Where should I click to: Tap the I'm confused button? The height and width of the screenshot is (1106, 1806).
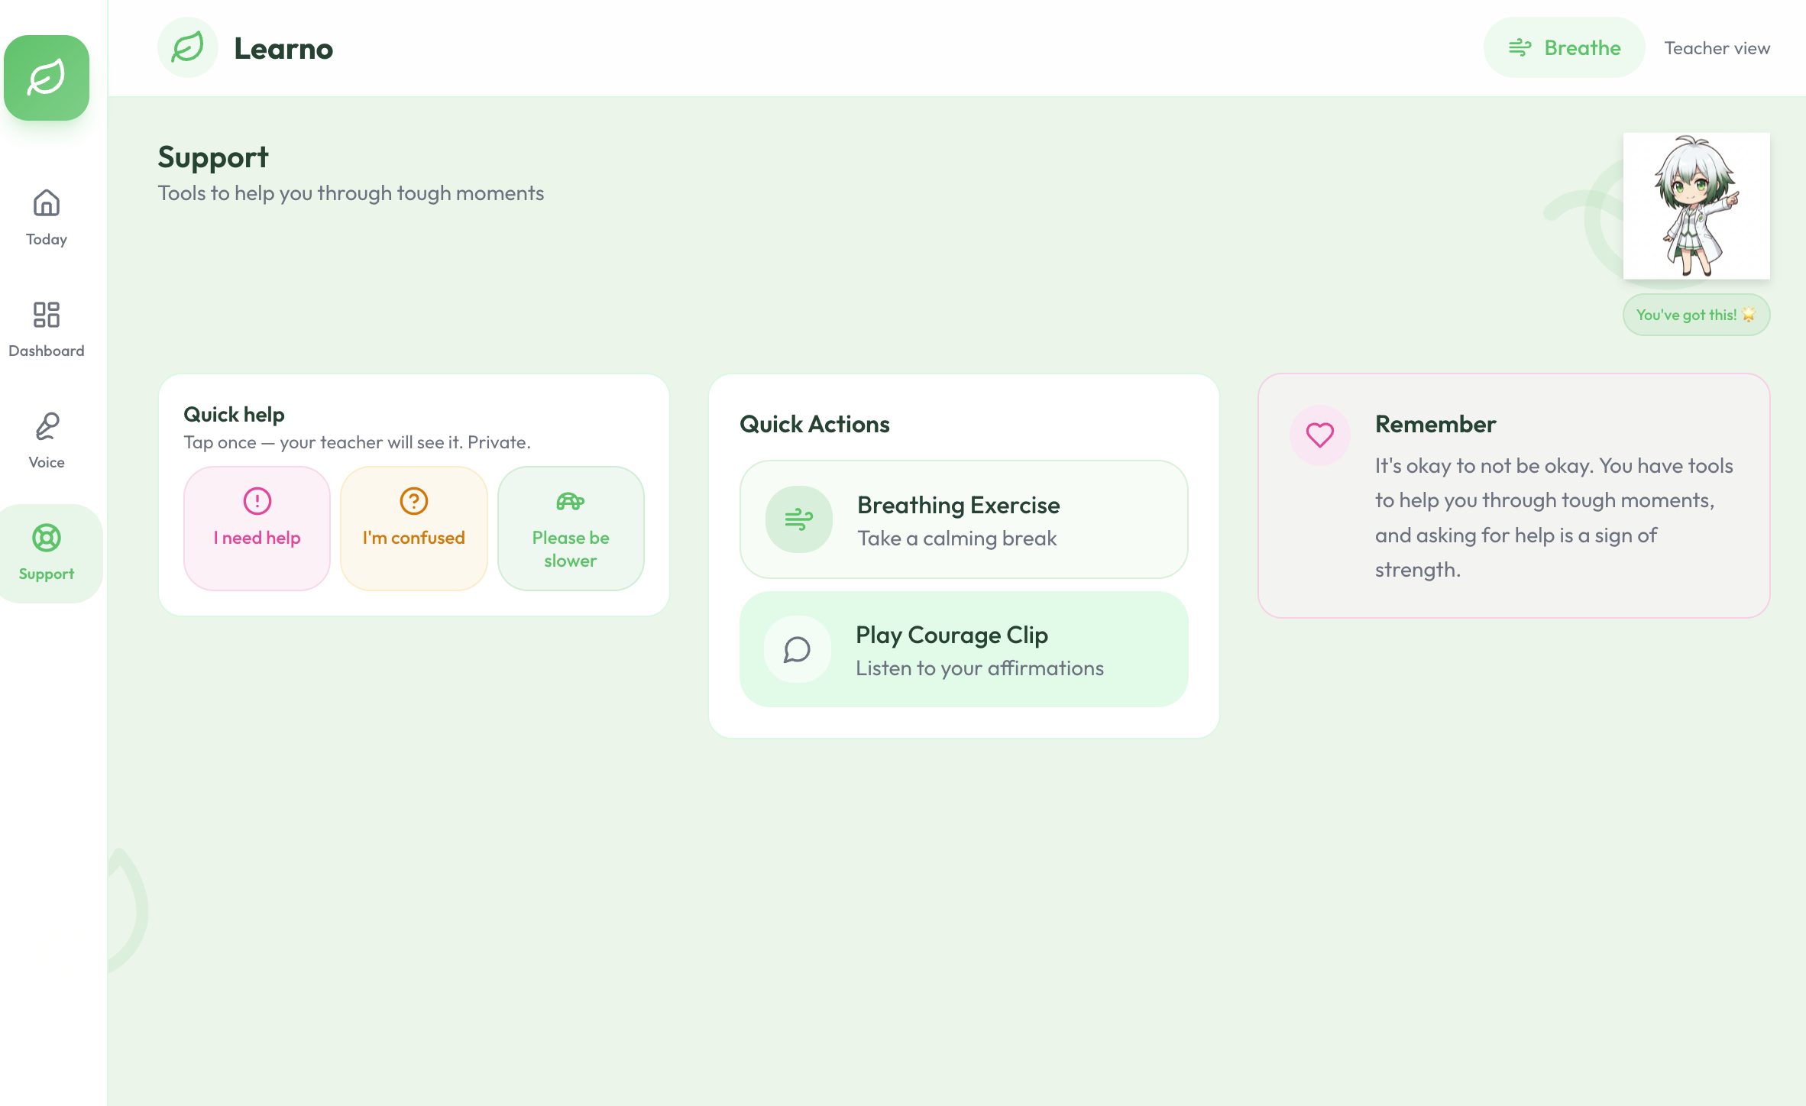click(x=413, y=529)
